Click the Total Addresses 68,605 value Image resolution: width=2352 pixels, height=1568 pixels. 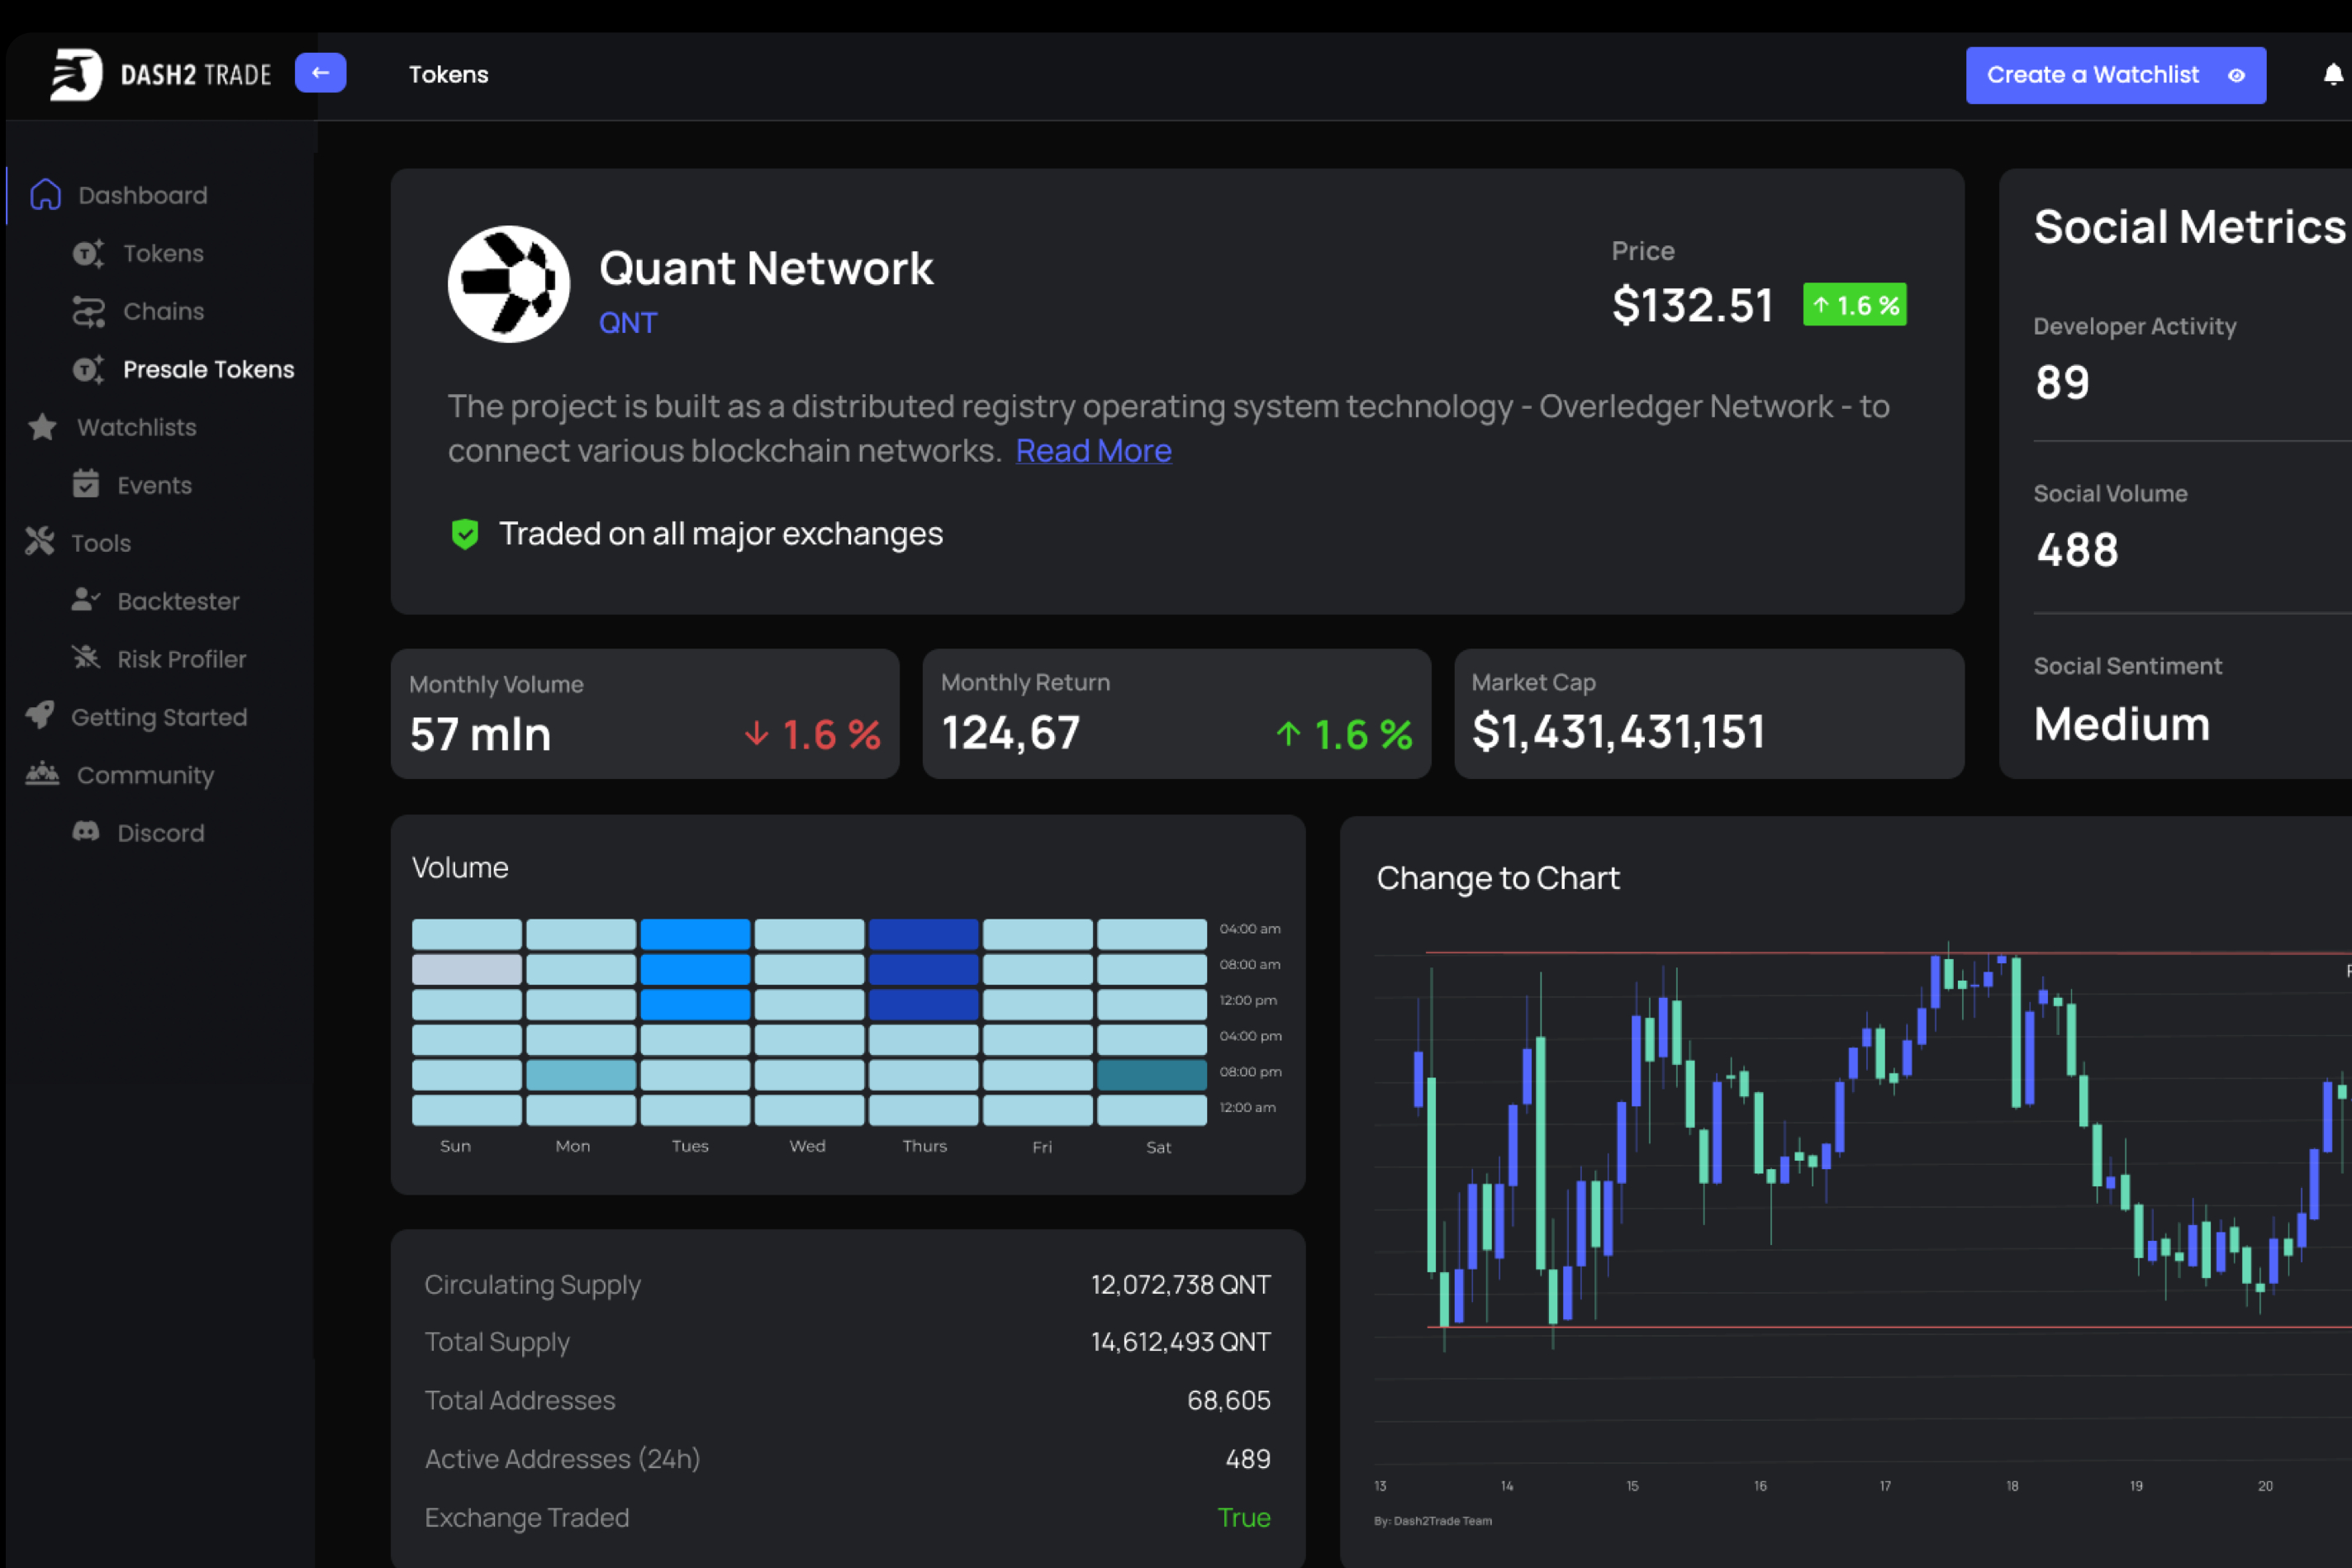click(x=1228, y=1400)
